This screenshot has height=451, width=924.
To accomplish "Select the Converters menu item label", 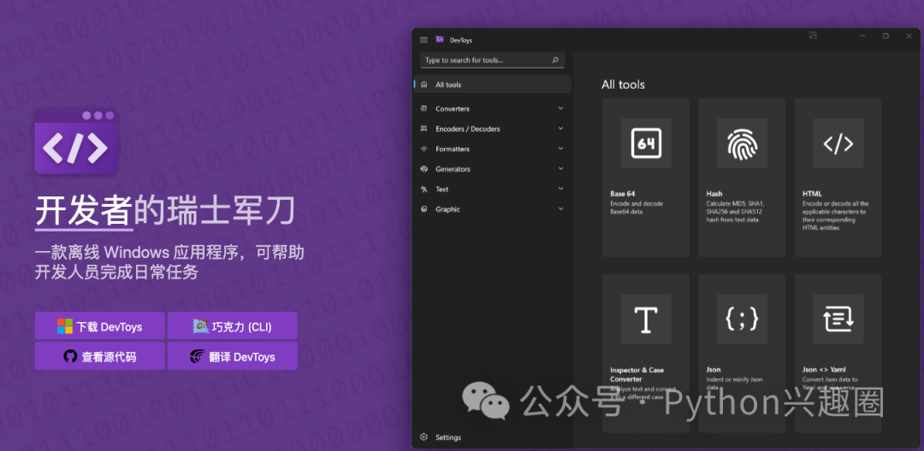I will click(452, 108).
